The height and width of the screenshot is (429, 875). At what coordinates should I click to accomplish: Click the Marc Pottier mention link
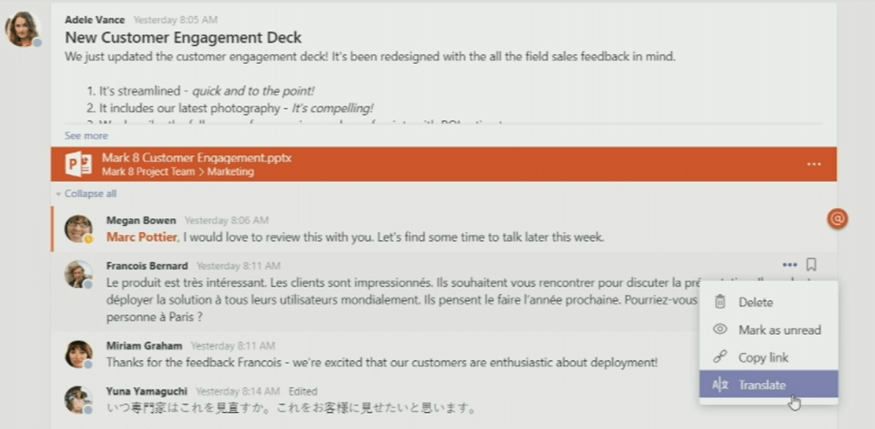click(142, 237)
